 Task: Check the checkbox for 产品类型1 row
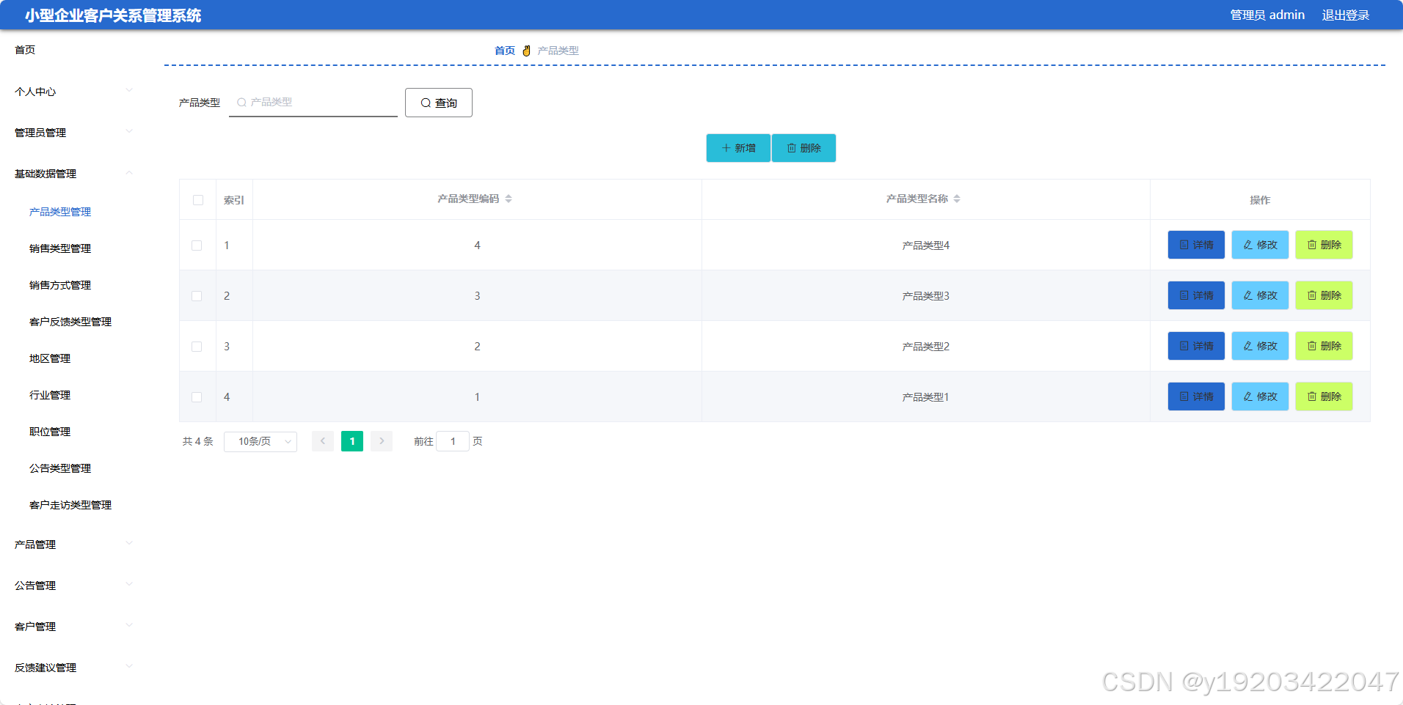coord(197,396)
